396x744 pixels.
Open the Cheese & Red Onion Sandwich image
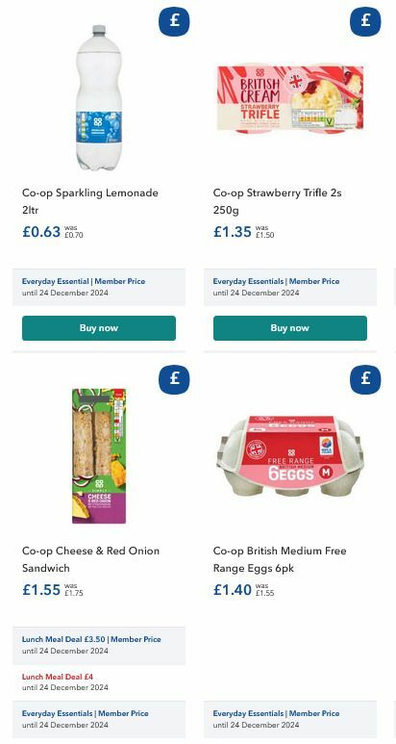[99, 456]
